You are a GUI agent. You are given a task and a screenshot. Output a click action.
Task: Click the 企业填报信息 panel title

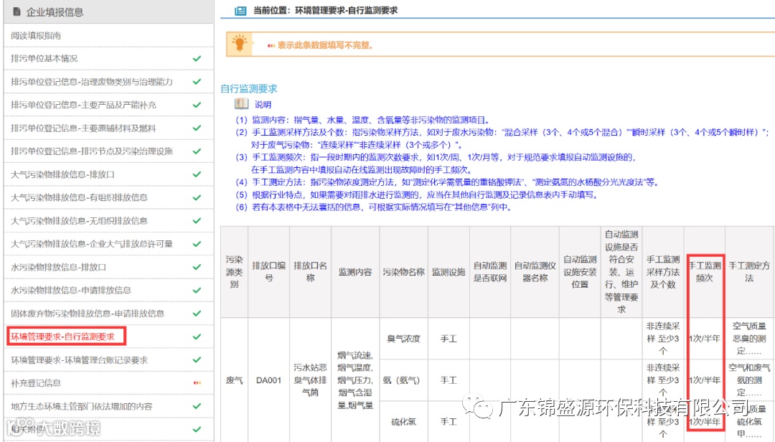pos(55,12)
